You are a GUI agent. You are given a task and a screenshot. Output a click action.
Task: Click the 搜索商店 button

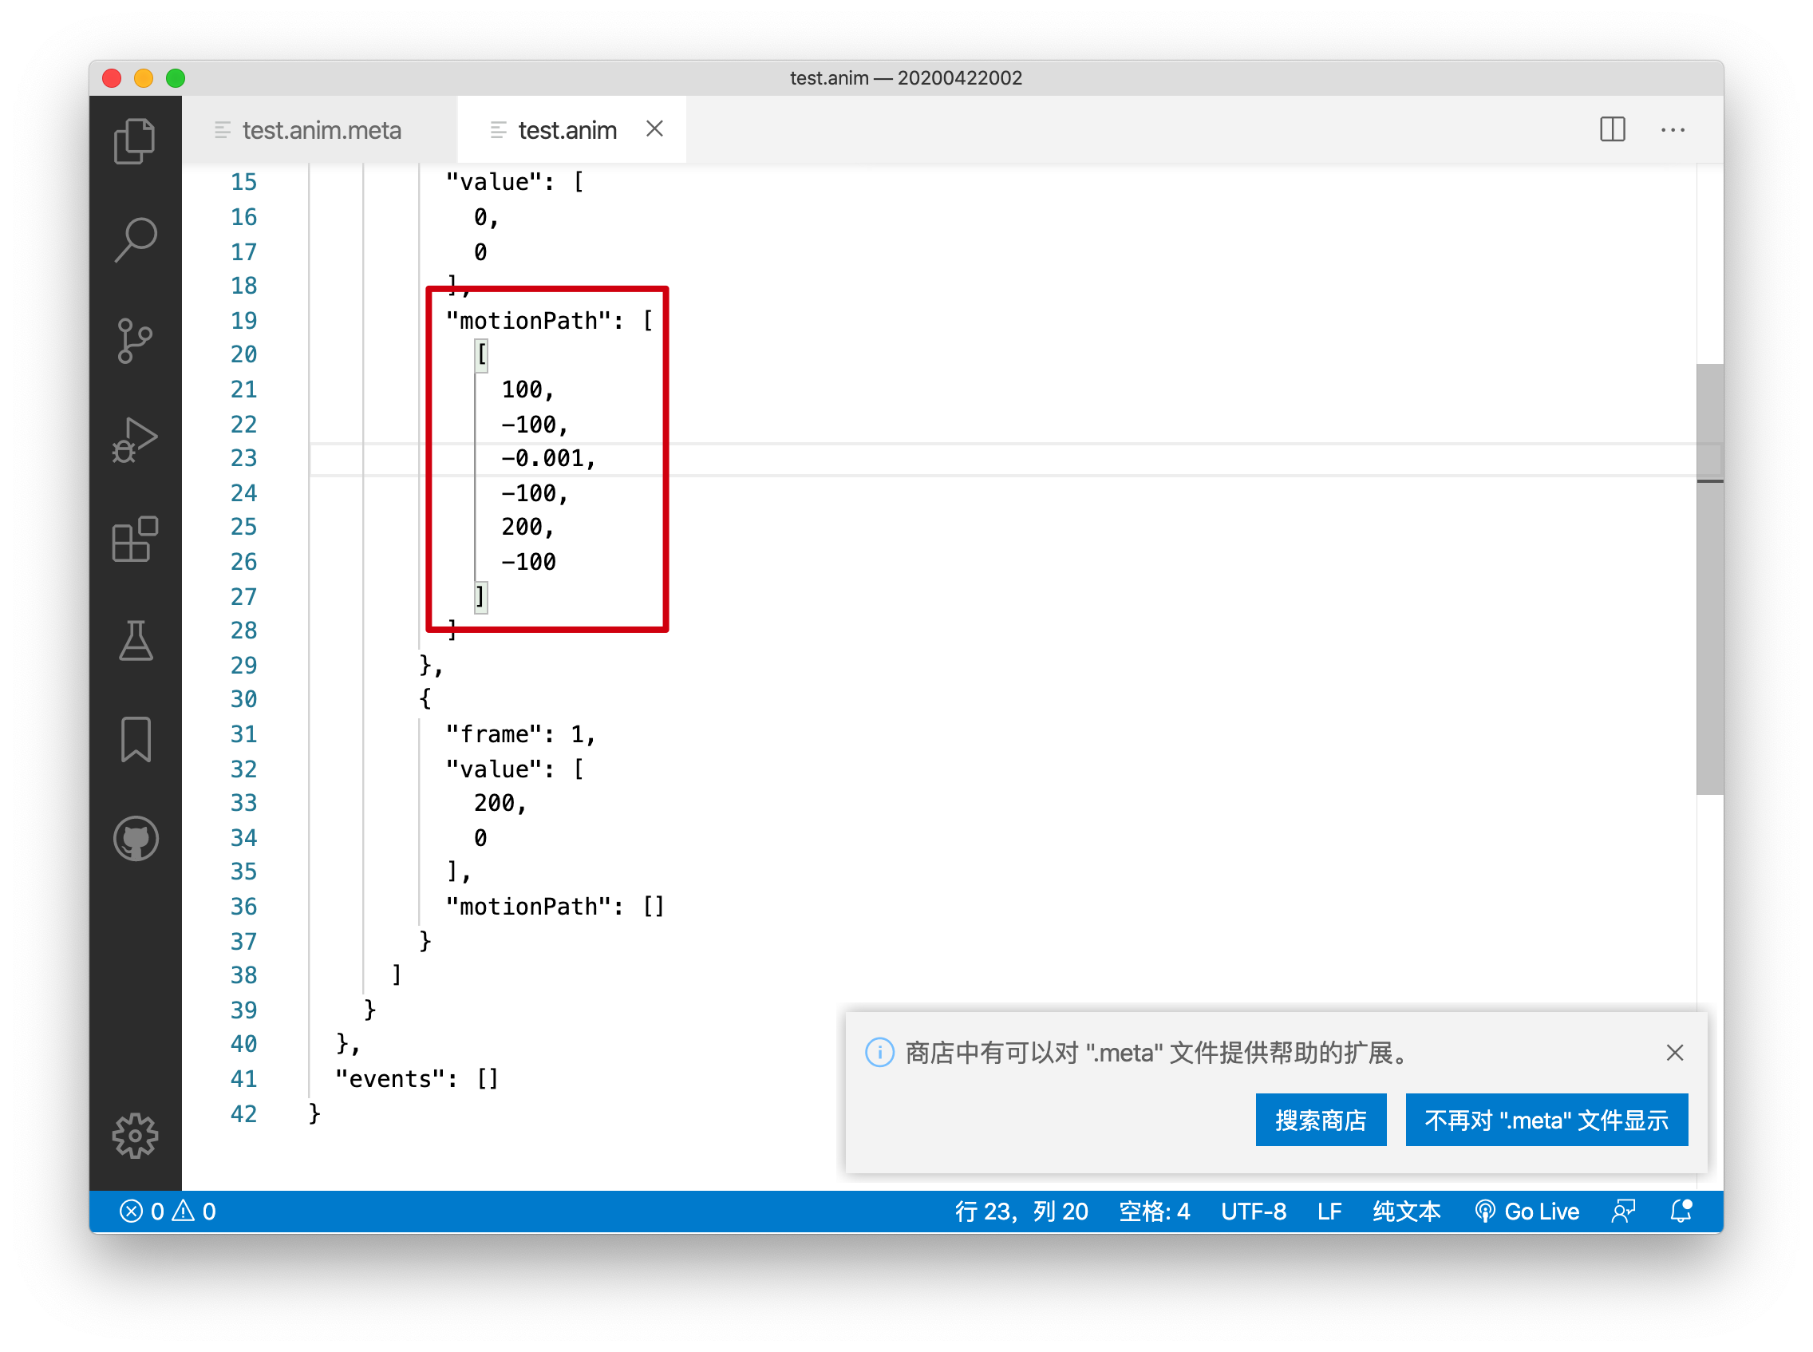[1320, 1120]
